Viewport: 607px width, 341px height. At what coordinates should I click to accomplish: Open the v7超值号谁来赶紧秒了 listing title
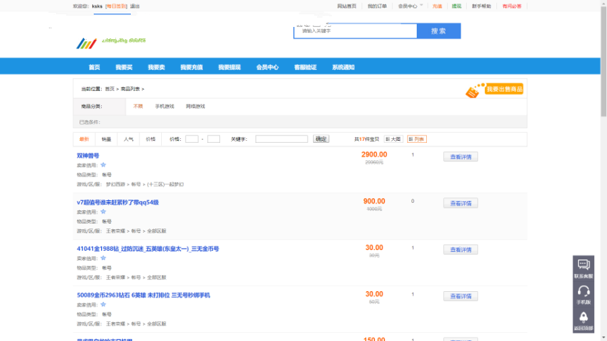click(117, 202)
